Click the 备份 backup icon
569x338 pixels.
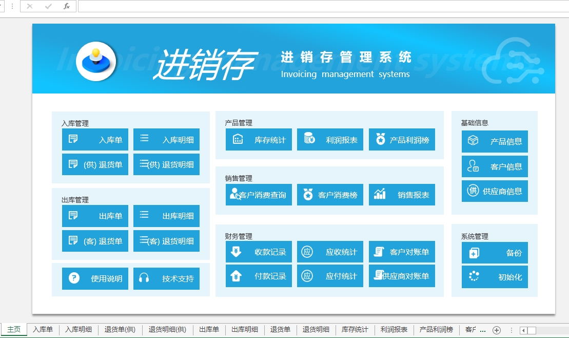click(x=474, y=253)
